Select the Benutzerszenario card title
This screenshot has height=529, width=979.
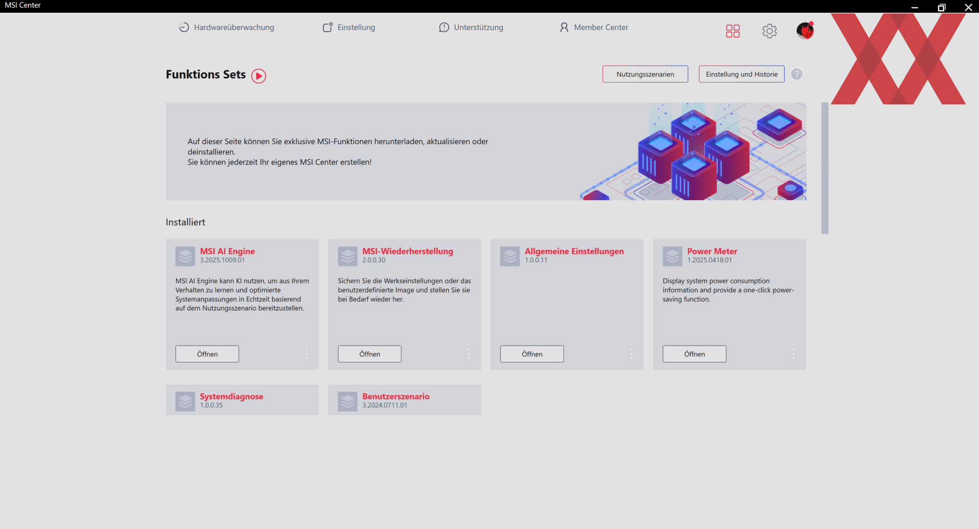396,396
